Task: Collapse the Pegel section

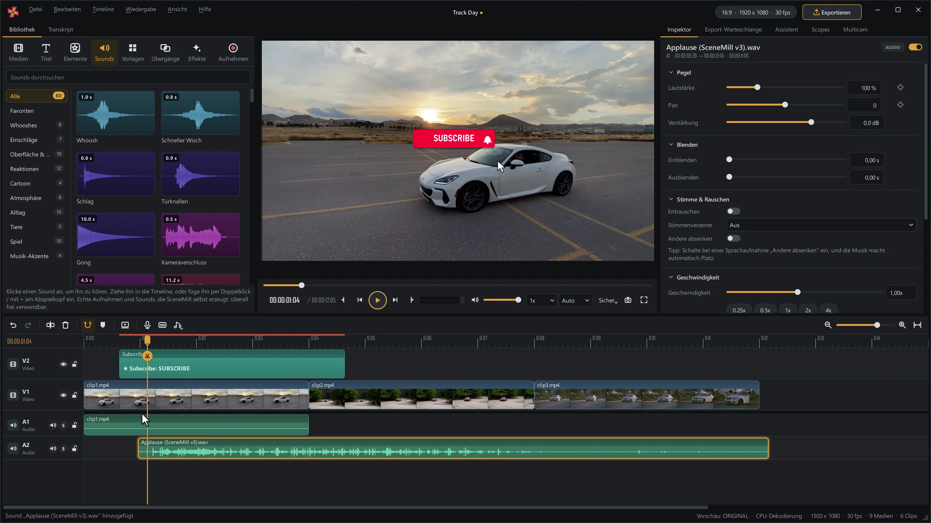Action: 671,73
